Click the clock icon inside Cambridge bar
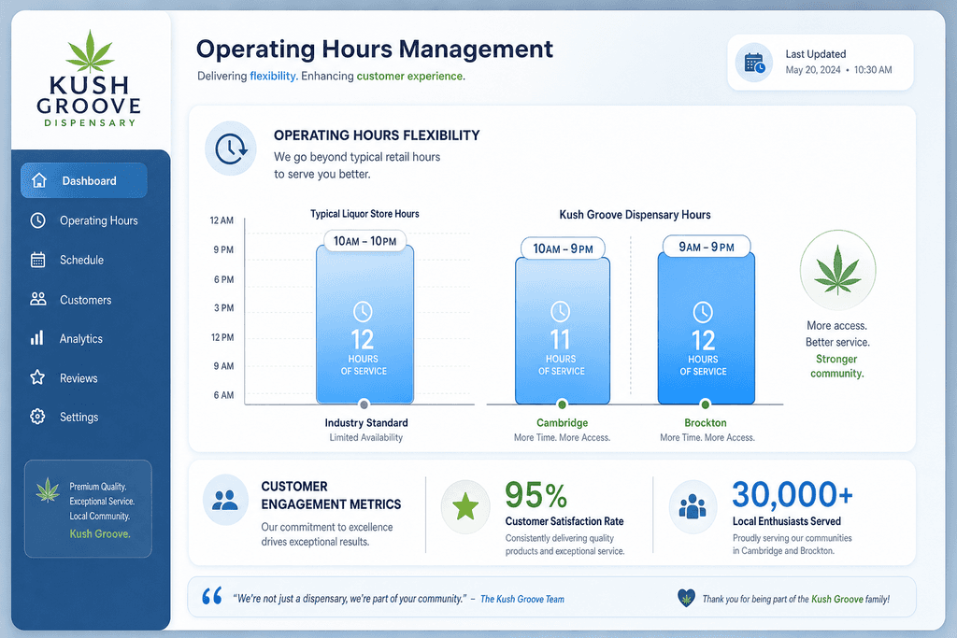This screenshot has width=957, height=638. pyautogui.click(x=561, y=312)
